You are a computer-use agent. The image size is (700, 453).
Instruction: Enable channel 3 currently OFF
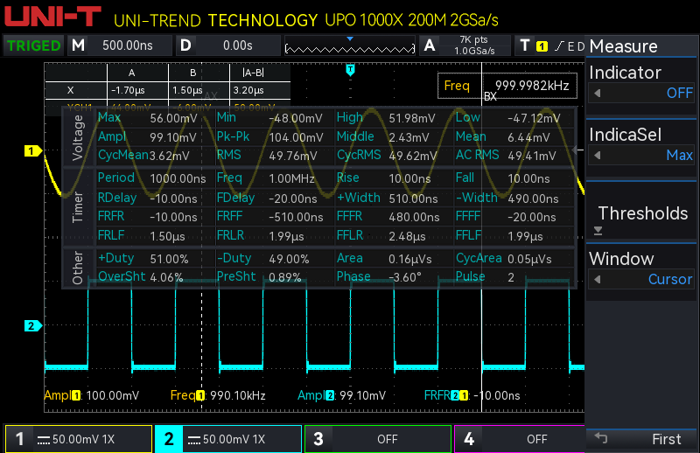point(377,439)
